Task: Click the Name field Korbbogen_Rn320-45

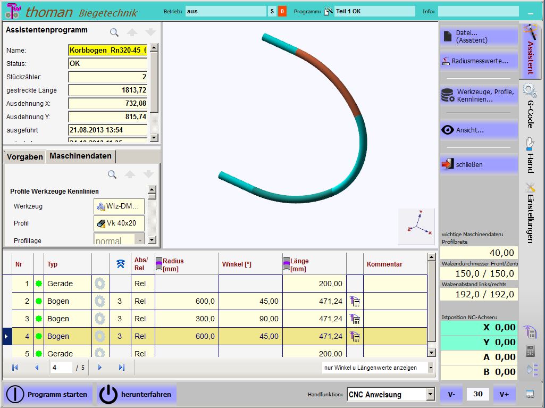Action: pyautogui.click(x=107, y=51)
